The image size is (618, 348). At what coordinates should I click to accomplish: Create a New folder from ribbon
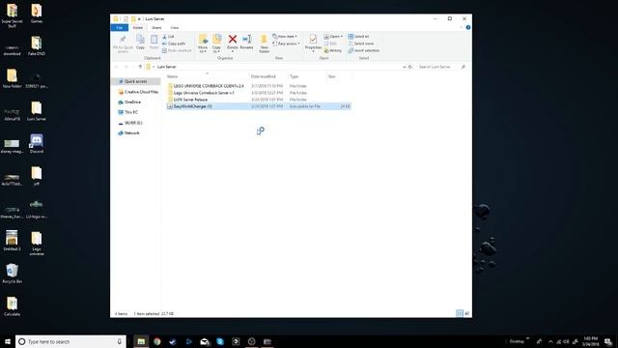click(x=264, y=43)
